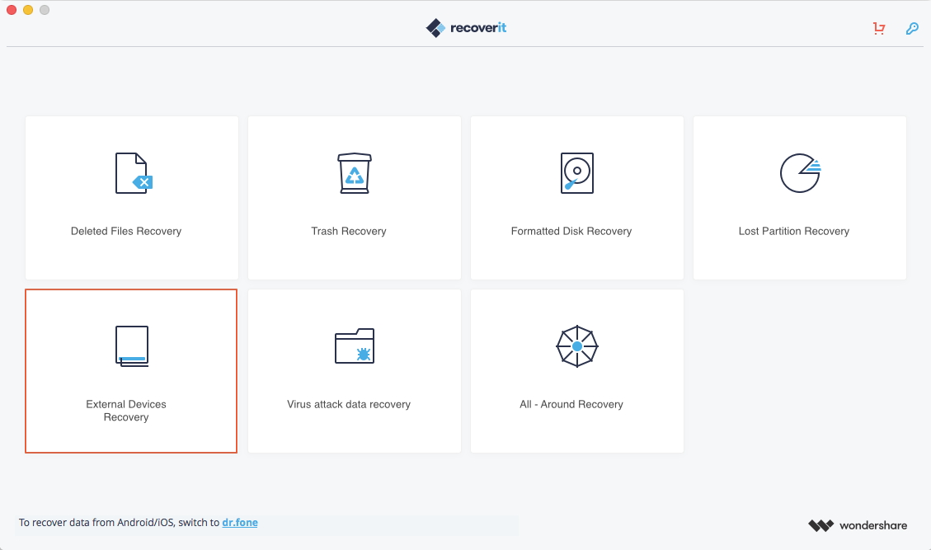Select the Trash Recovery label
Image resolution: width=931 pixels, height=550 pixels.
(x=349, y=231)
